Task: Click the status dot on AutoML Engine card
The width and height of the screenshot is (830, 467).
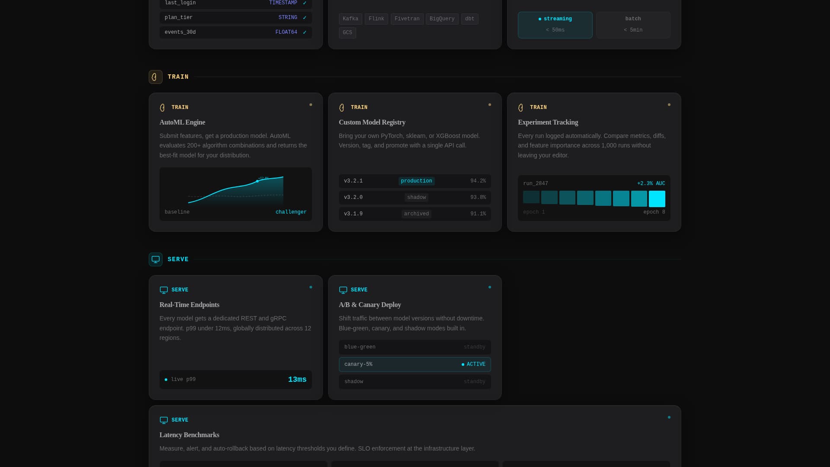Action: 311,105
